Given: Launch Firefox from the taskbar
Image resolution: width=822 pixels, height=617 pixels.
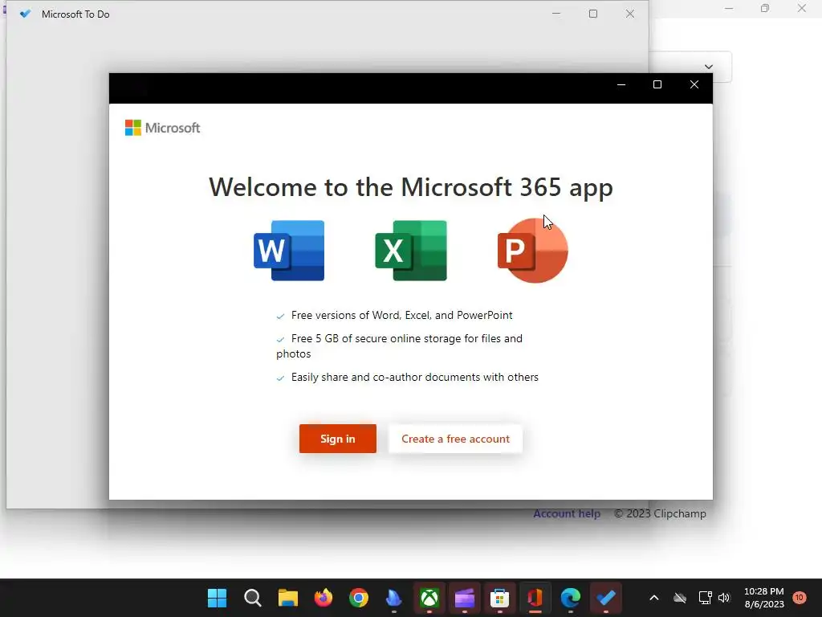Looking at the screenshot, I should (324, 598).
